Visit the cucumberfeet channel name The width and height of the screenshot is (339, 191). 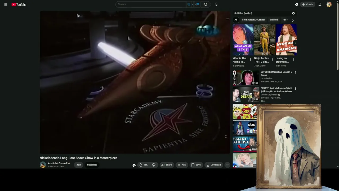pos(266,79)
